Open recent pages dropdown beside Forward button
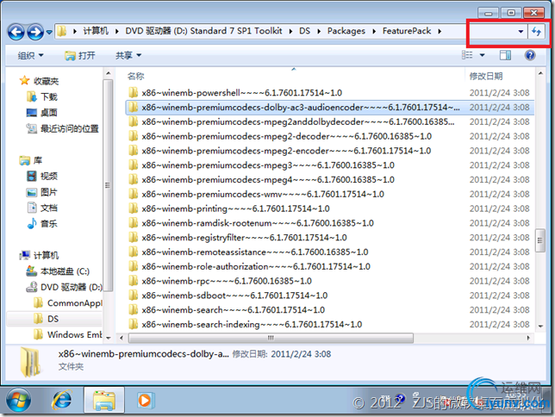Screen dimensions: 555x417 (49, 32)
